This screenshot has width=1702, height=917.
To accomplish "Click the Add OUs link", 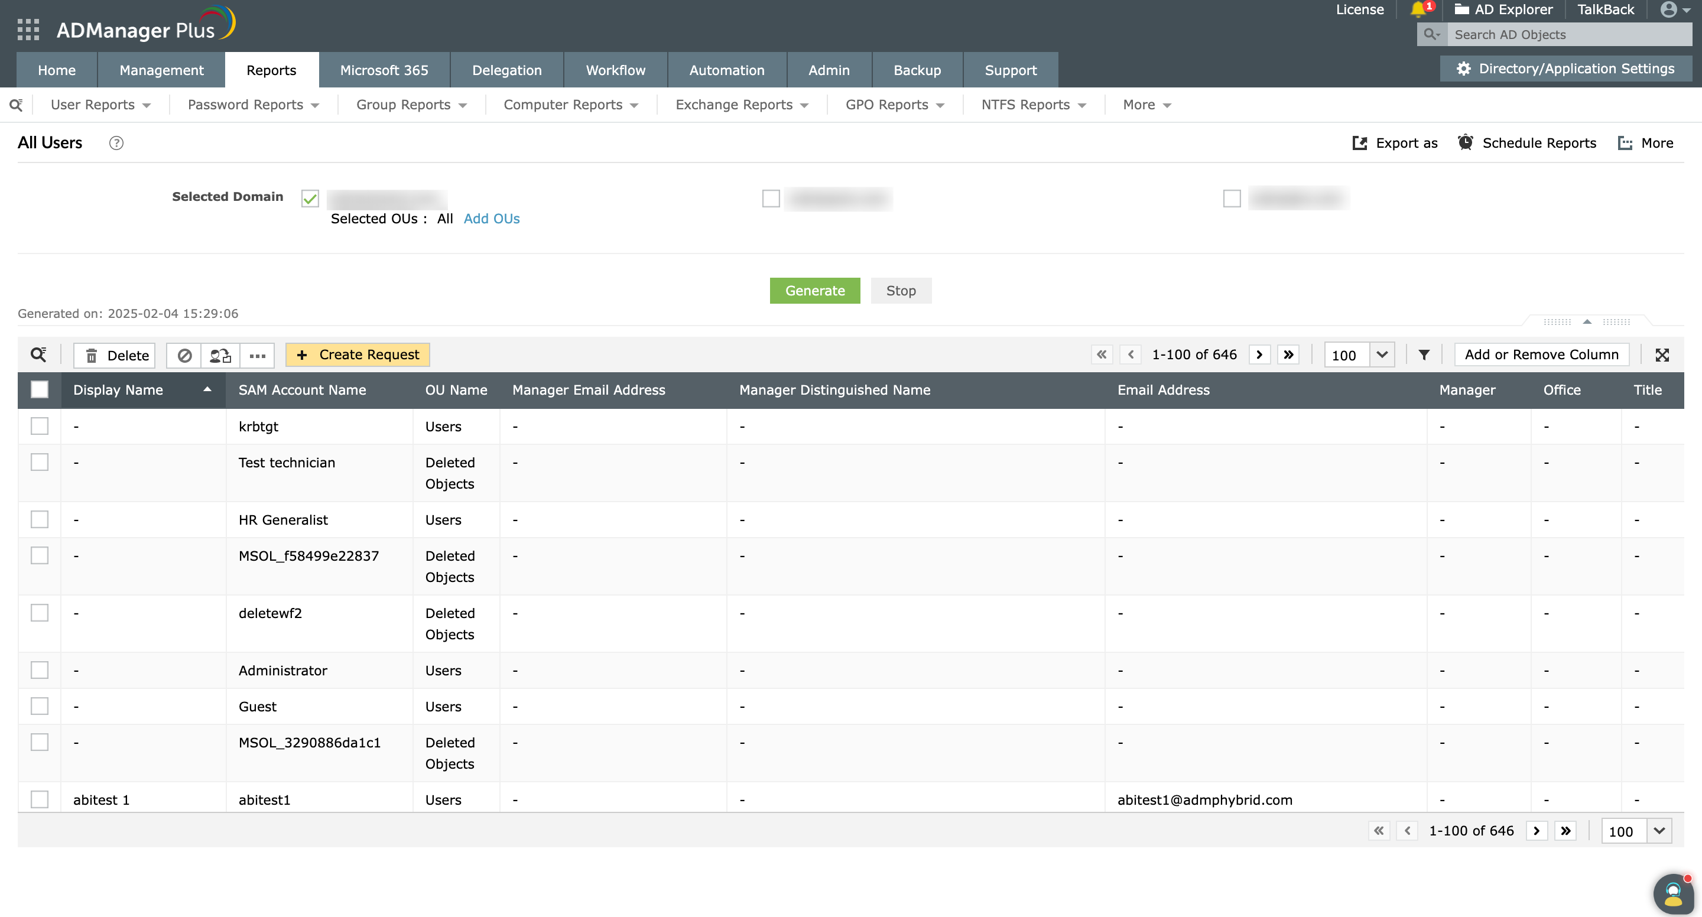I will (492, 219).
